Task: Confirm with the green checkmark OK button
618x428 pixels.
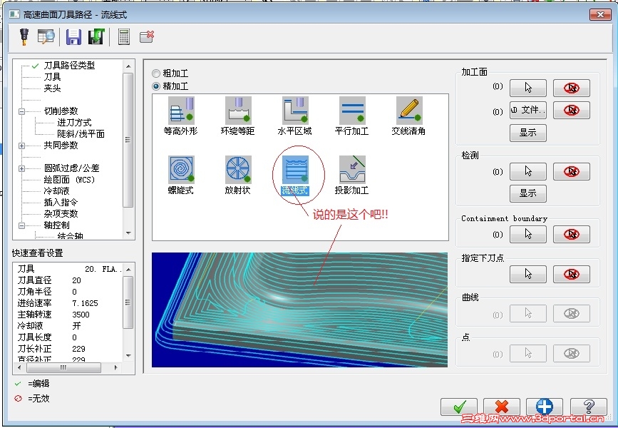Action: (459, 407)
